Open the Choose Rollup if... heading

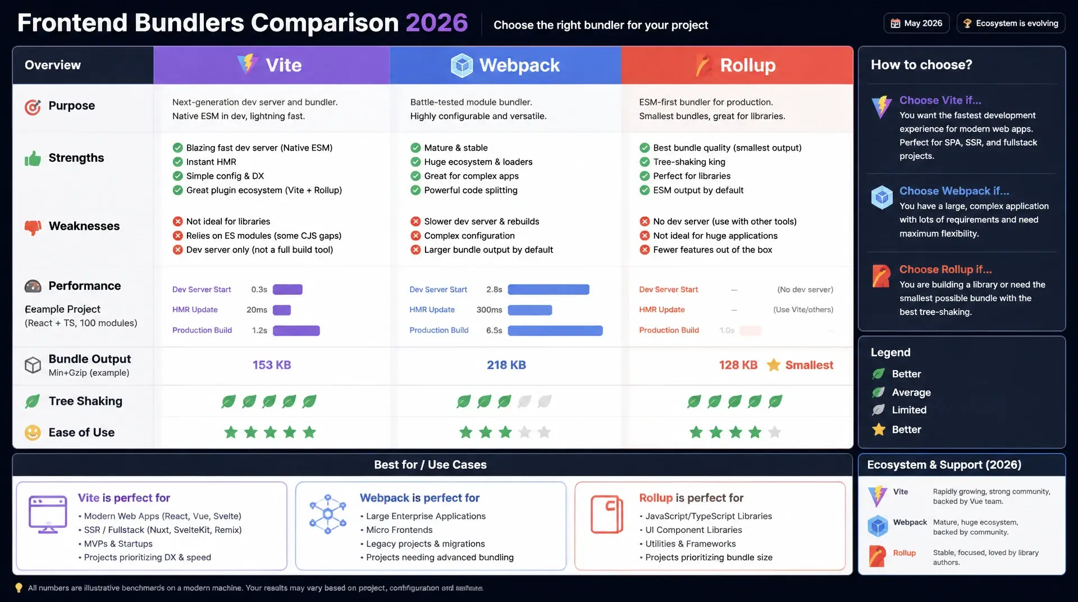click(x=945, y=270)
